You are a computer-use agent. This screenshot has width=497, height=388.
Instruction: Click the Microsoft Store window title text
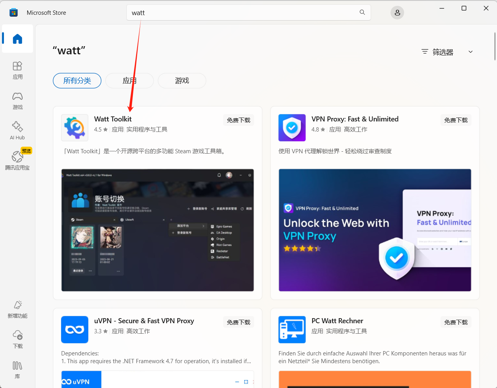tap(46, 13)
